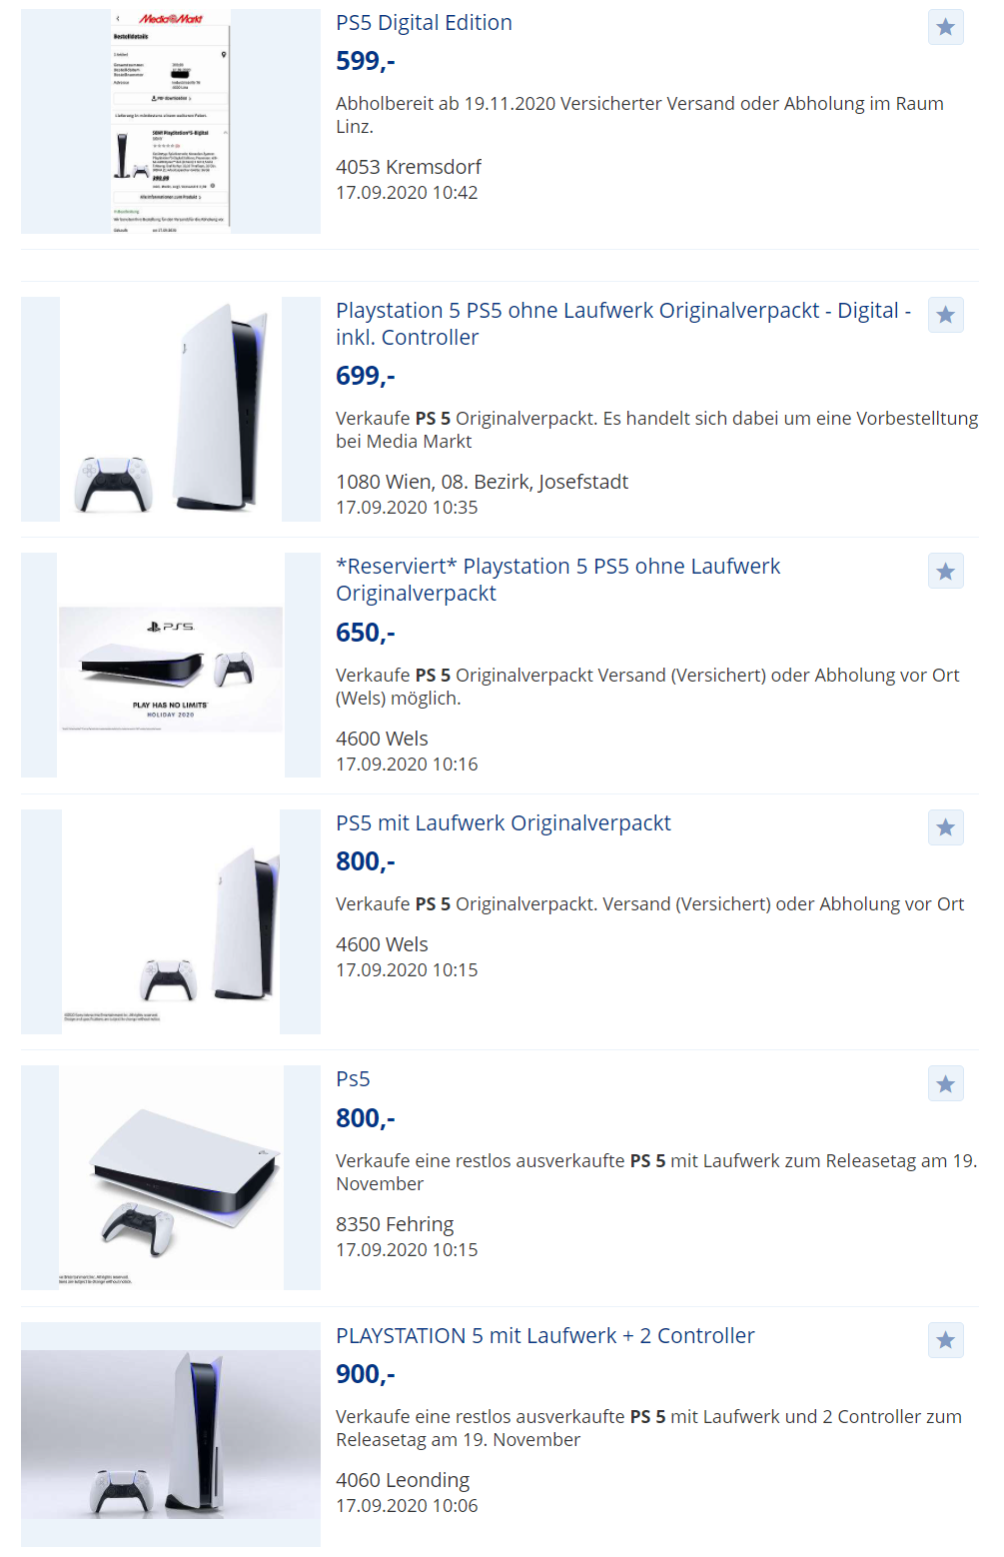Image resolution: width=1004 pixels, height=1557 pixels.
Task: Open PS5 mit Laufwerk Originalverpackt title
Action: [503, 823]
